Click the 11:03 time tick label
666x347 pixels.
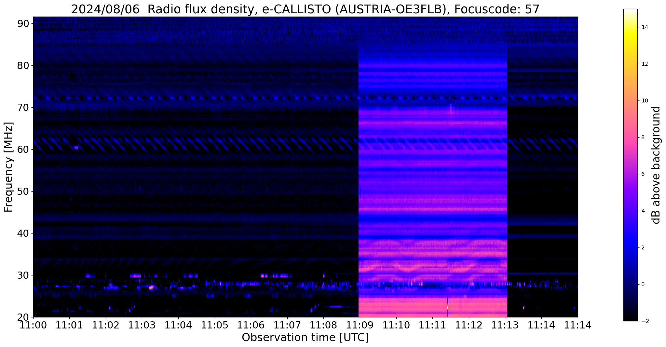[x=142, y=325]
